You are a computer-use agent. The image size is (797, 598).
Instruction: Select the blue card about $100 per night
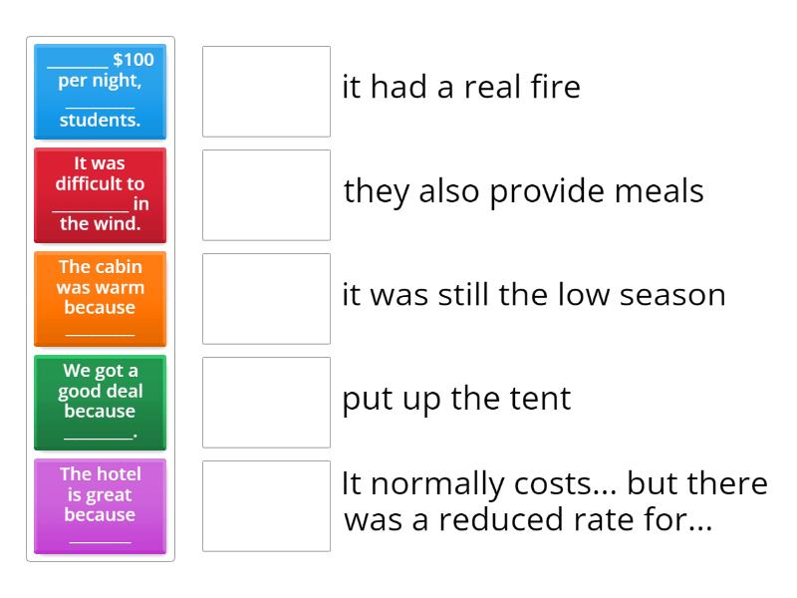click(x=100, y=92)
